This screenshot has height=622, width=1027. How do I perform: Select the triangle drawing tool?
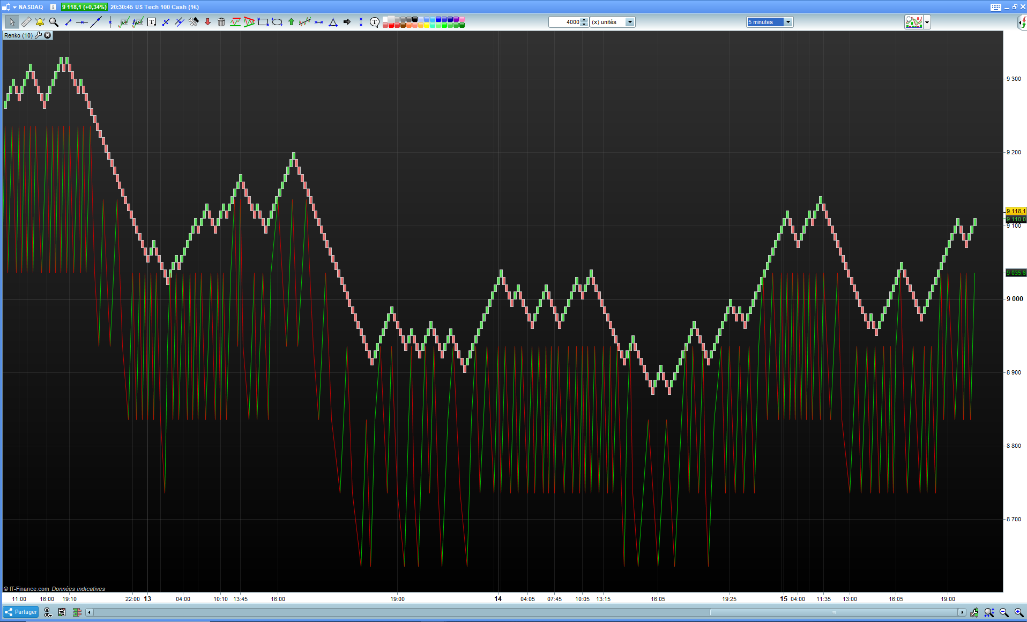coord(333,22)
